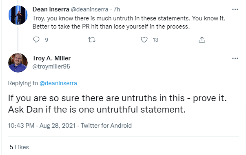246x155 pixels.
Task: Click the like count 13
Action: [155, 40]
